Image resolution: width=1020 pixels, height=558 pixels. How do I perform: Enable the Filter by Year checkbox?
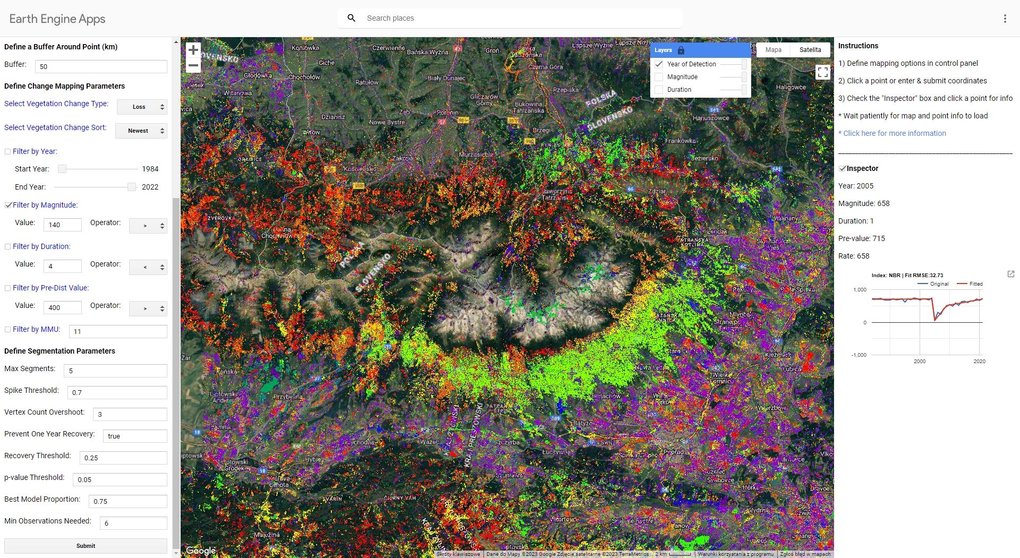click(x=8, y=152)
